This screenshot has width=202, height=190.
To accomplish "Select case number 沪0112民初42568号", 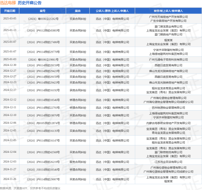I will coord(43,152).
